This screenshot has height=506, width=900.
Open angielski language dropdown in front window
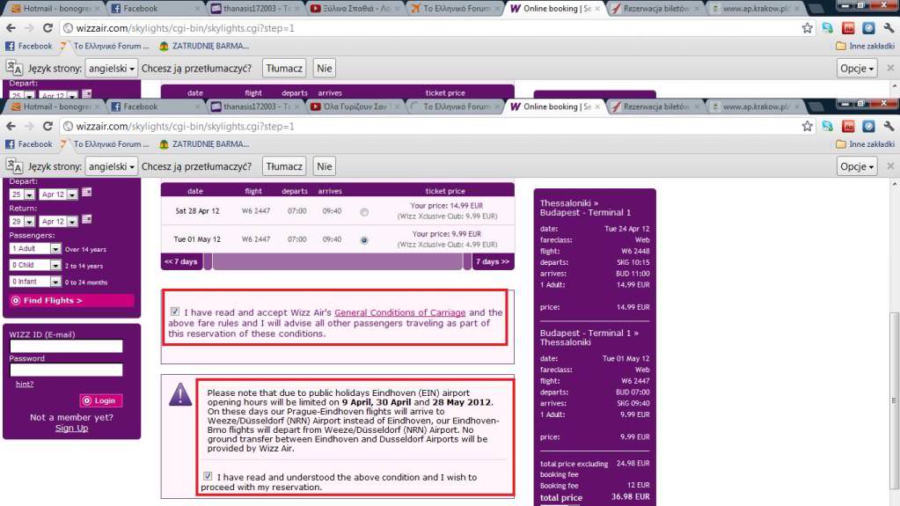tap(112, 166)
